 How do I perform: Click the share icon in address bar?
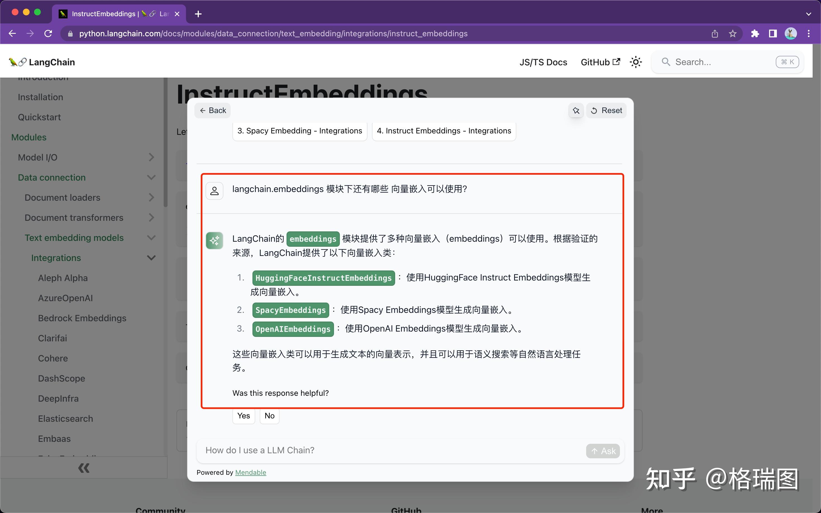point(715,33)
